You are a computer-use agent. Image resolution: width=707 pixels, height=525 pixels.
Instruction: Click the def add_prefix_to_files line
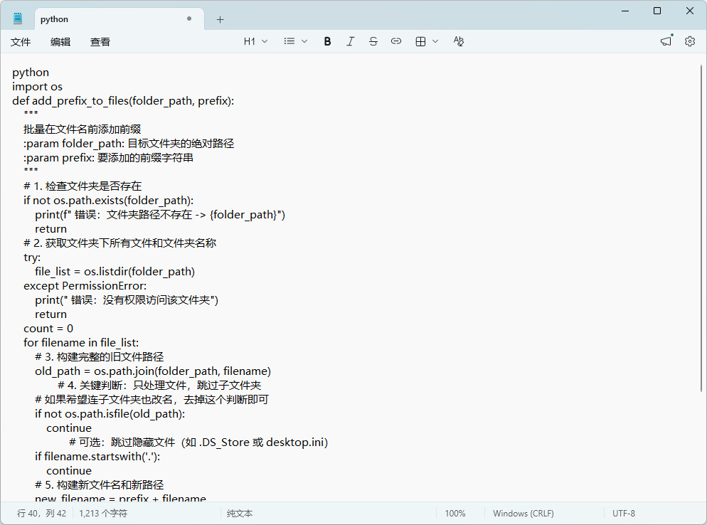coord(123,101)
